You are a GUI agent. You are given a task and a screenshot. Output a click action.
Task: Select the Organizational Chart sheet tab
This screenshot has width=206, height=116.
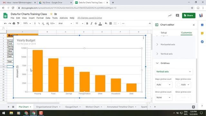[48, 107]
